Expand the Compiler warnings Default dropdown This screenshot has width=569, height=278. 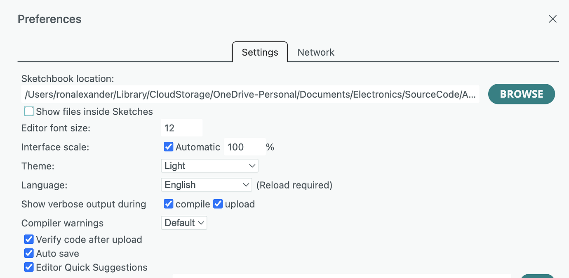184,223
